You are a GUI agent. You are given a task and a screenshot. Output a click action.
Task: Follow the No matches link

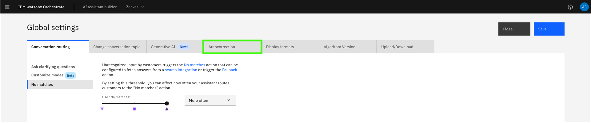tap(194, 65)
